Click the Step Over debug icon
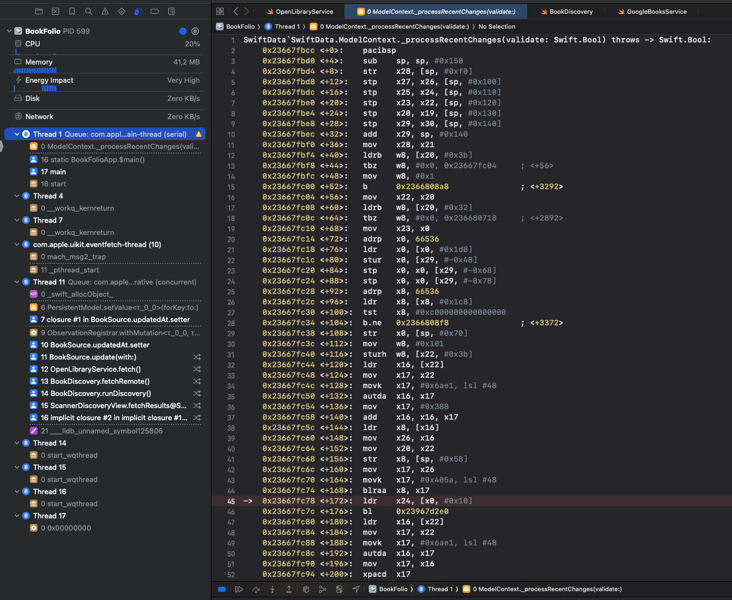The height and width of the screenshot is (600, 732). [256, 589]
